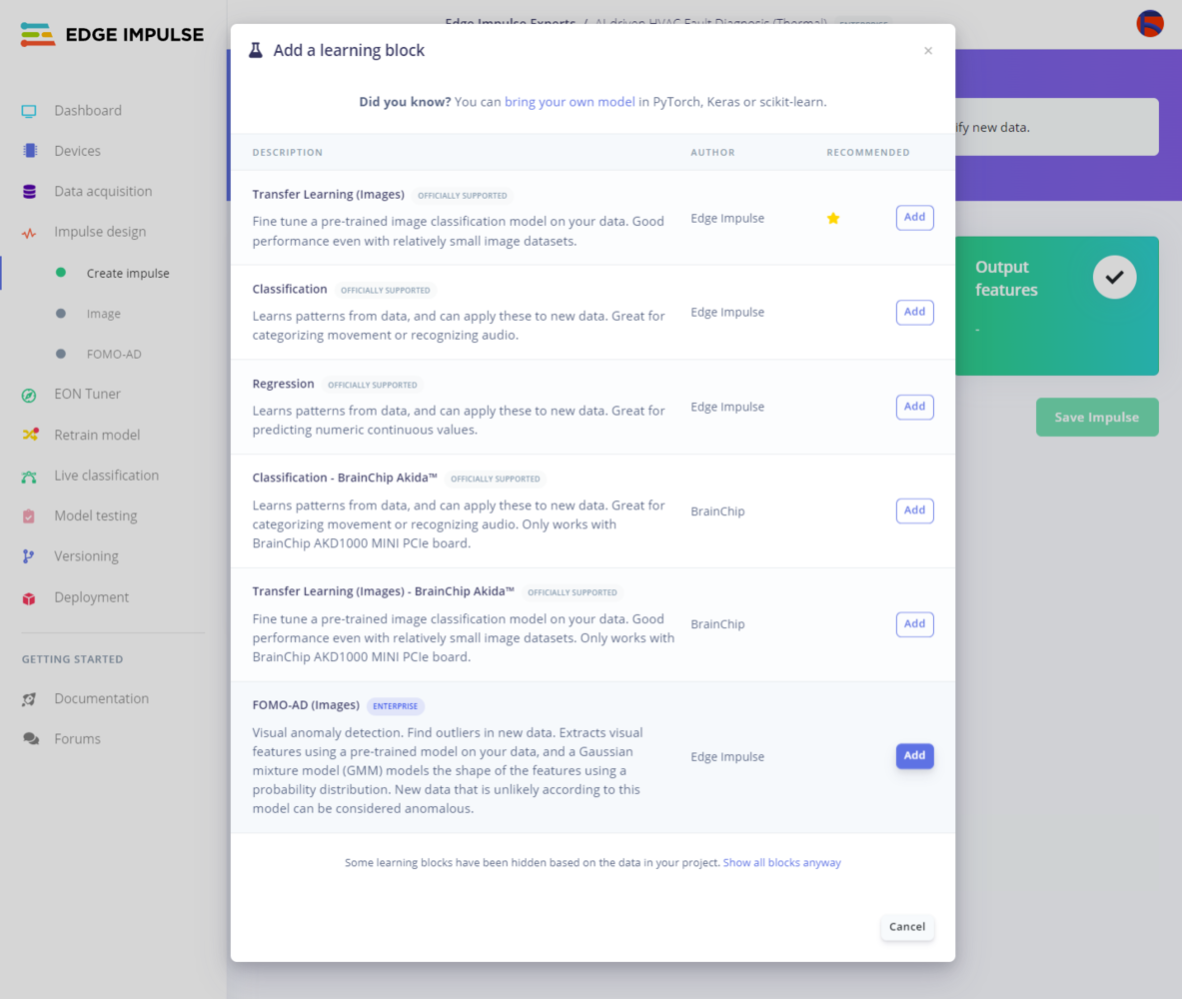1182x999 pixels.
Task: Add Classification - BrainChip Akida block
Action: (914, 510)
